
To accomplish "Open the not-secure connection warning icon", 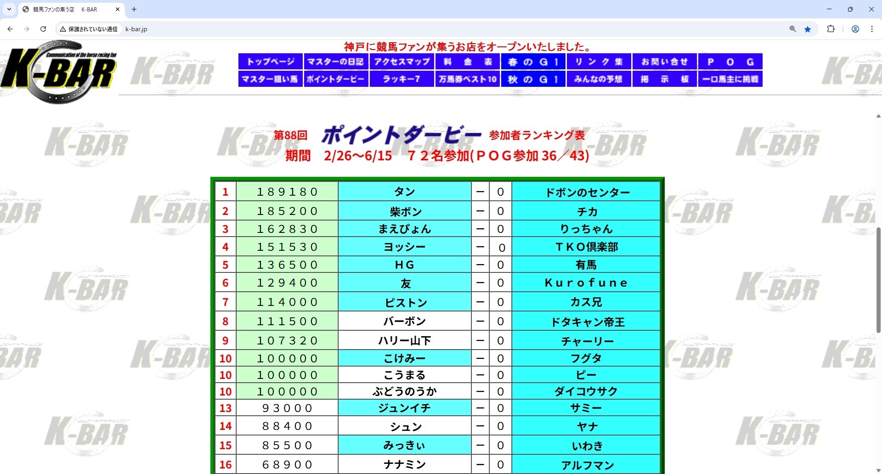I will [x=63, y=29].
